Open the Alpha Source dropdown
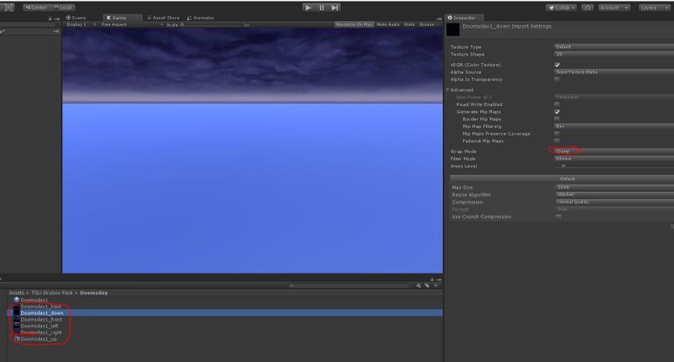Screen dimensions: 674x362 coord(614,72)
